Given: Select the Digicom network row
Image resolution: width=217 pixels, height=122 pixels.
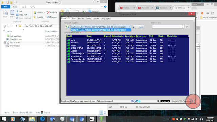Looking at the screenshot, I should click(x=127, y=51).
